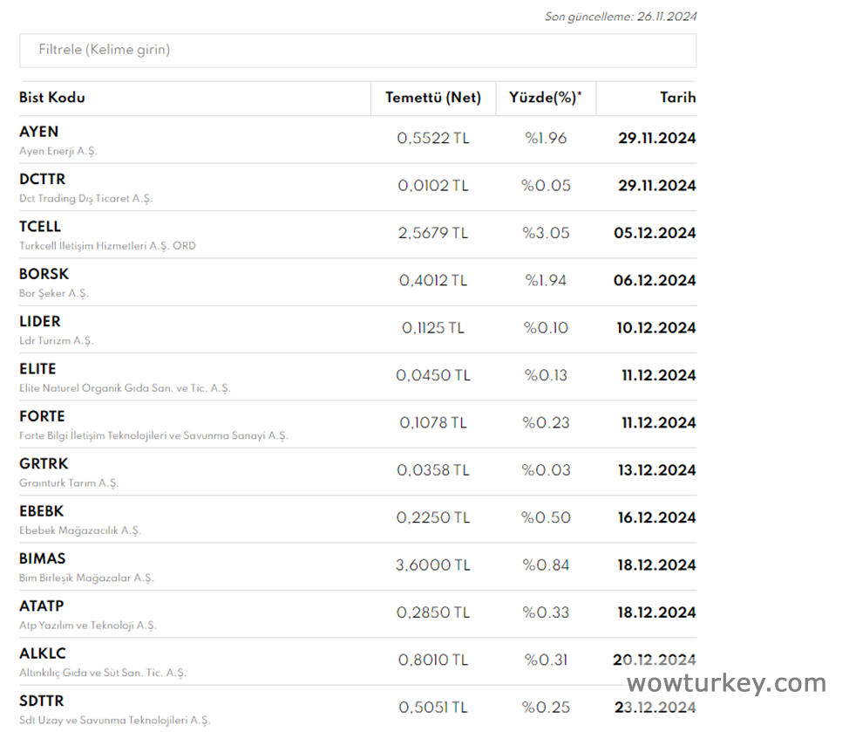Select the EBEBK stock code
The width and height of the screenshot is (849, 732).
(42, 511)
